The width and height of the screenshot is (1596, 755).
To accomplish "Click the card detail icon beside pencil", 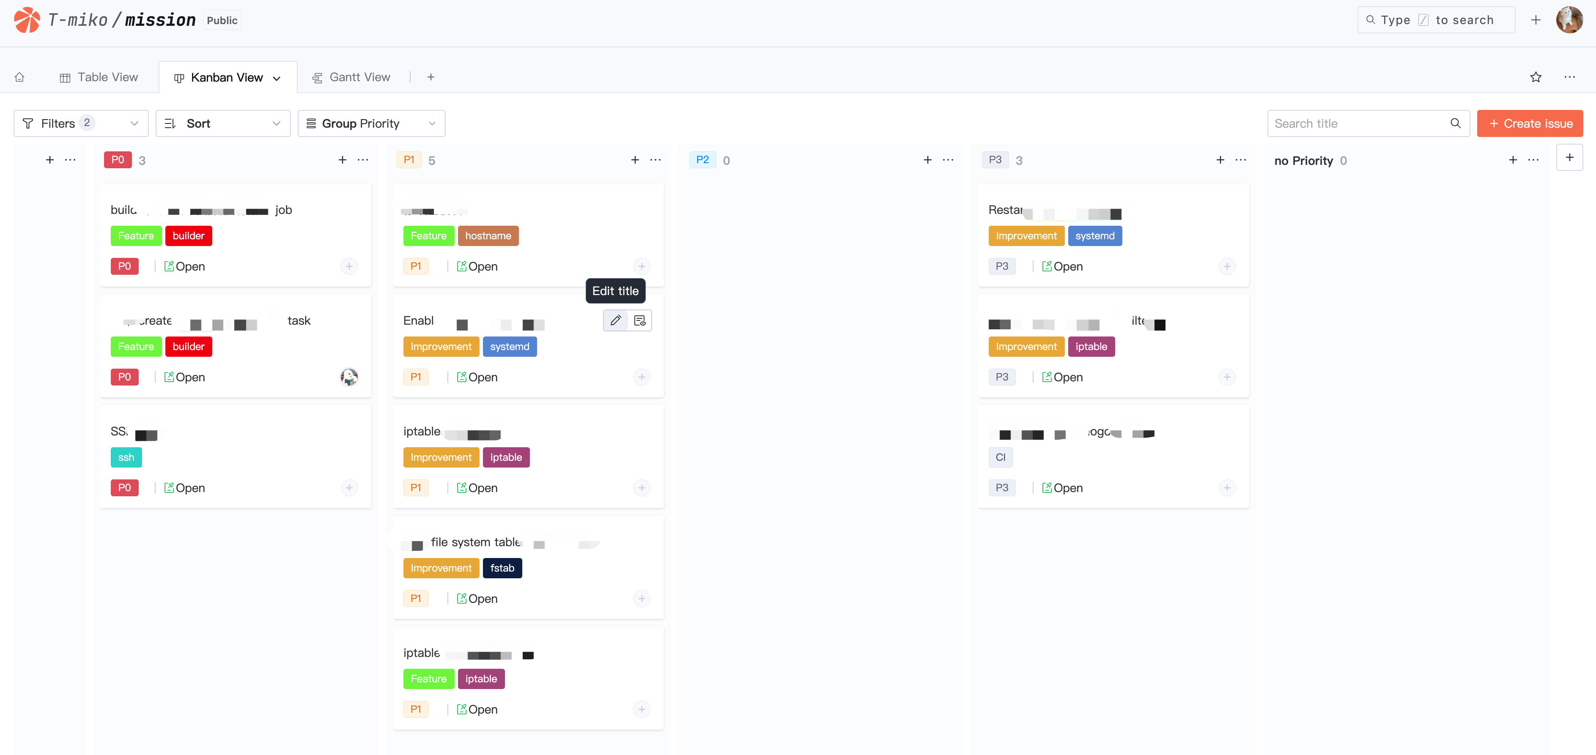I will point(639,320).
